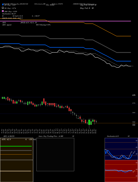This screenshot has height=182, width=138.
Task: Click the empty Intra Day Trading Price chart box
Action: click(x=55, y=154)
